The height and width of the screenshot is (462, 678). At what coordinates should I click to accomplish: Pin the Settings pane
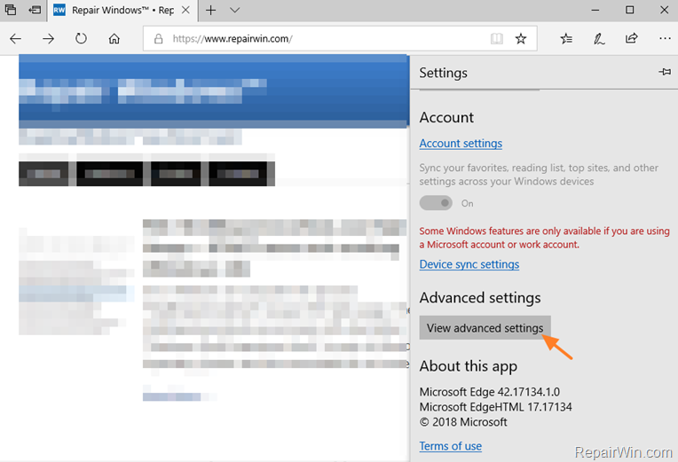pos(665,72)
